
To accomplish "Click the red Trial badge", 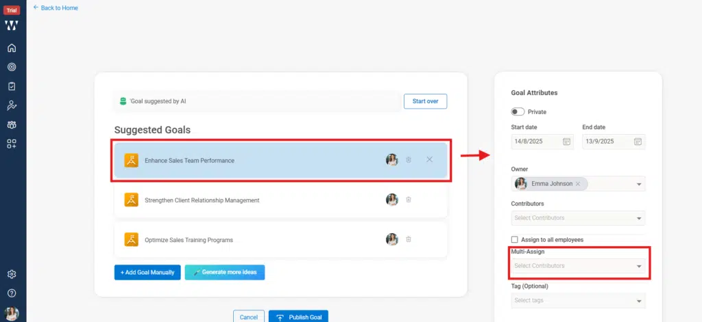I will click(12, 10).
